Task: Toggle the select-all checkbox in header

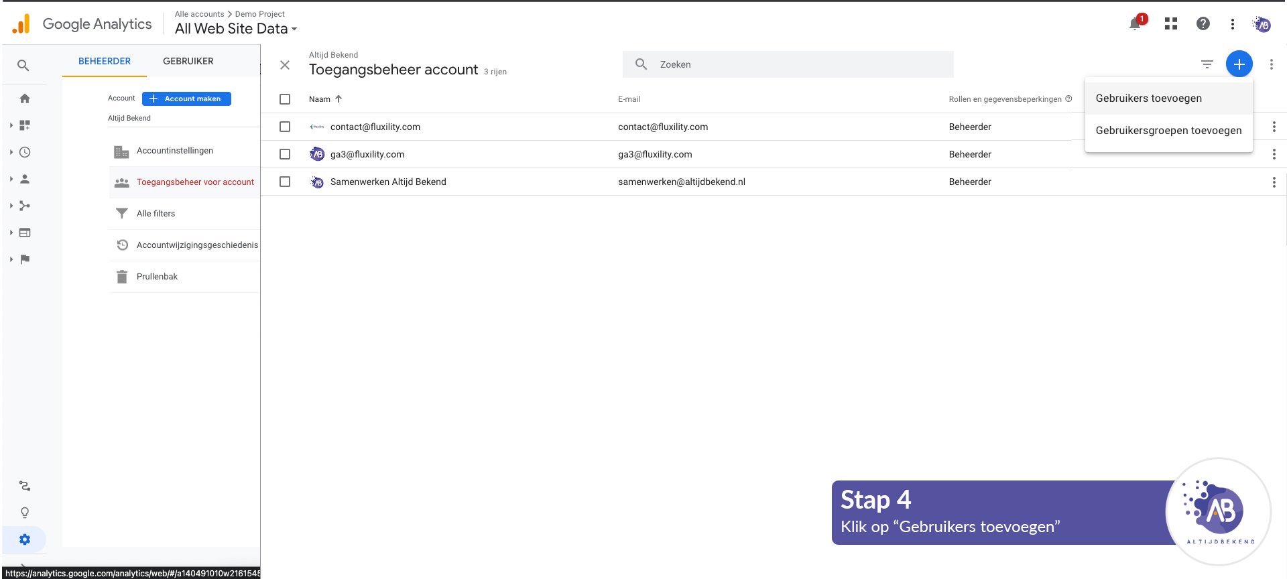Action: pos(285,99)
